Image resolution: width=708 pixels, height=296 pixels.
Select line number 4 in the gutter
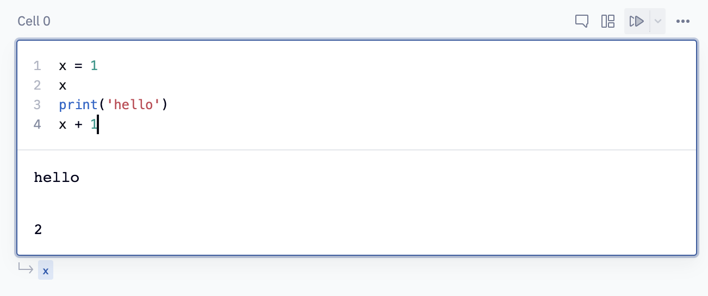[x=37, y=124]
